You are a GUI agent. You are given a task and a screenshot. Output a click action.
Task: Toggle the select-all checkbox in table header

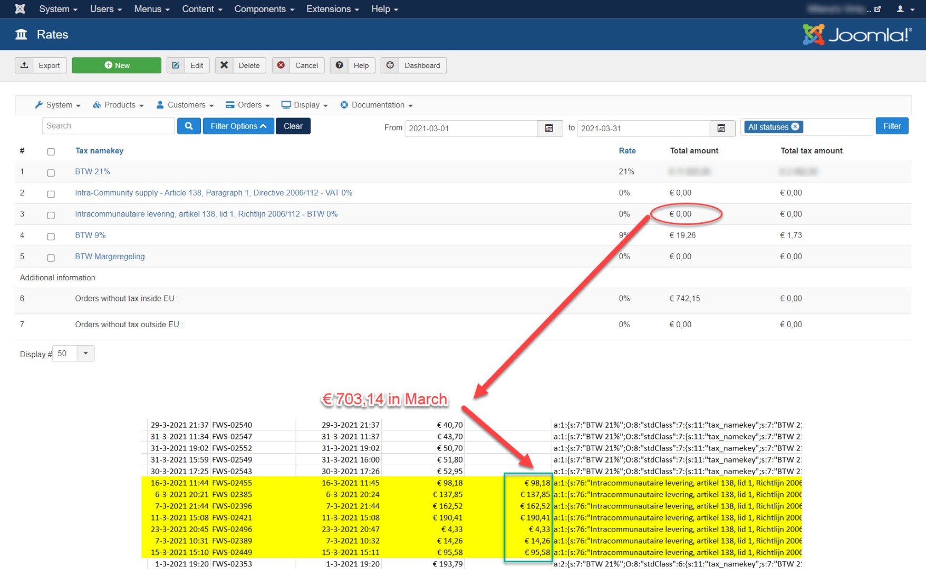click(x=51, y=152)
